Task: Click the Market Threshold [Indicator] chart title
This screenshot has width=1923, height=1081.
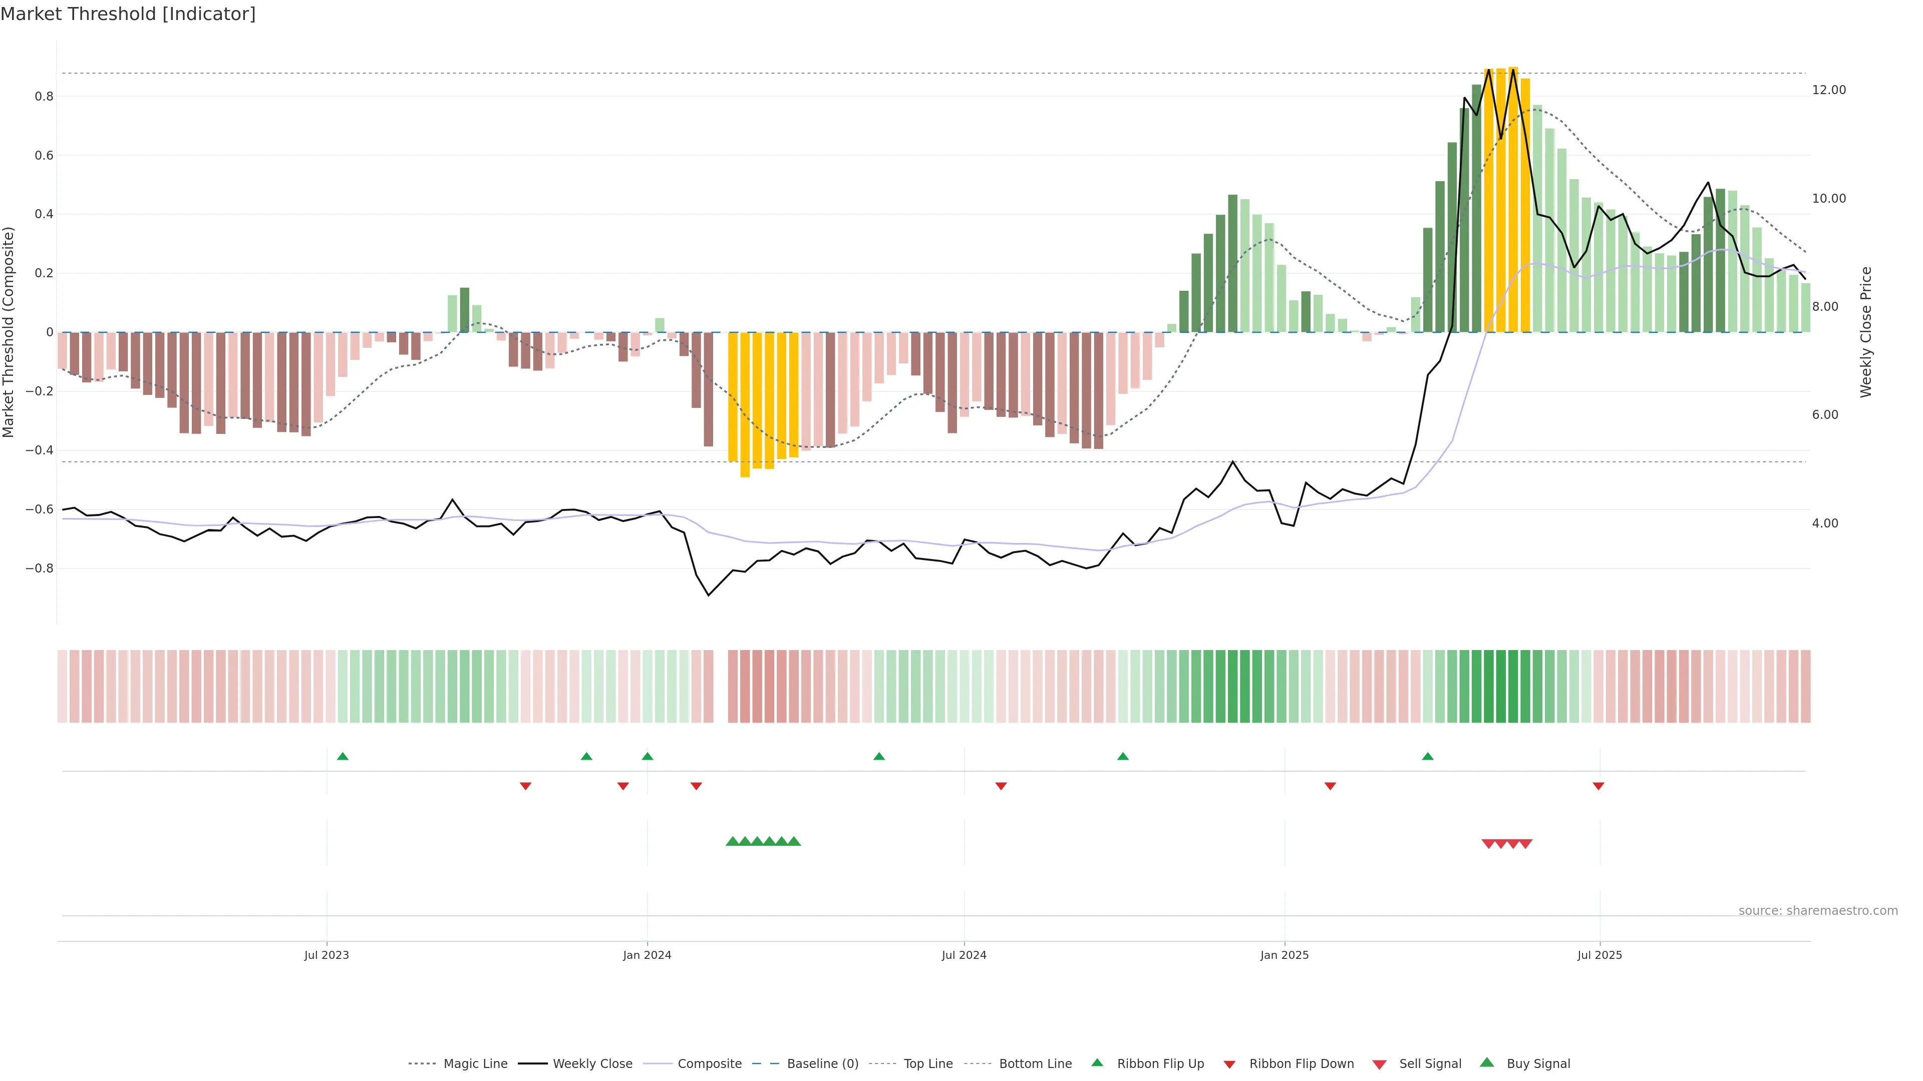Action: pyautogui.click(x=128, y=14)
